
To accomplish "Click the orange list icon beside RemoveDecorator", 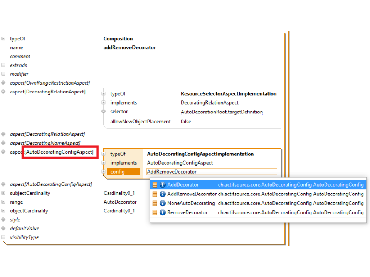I will (156, 212).
